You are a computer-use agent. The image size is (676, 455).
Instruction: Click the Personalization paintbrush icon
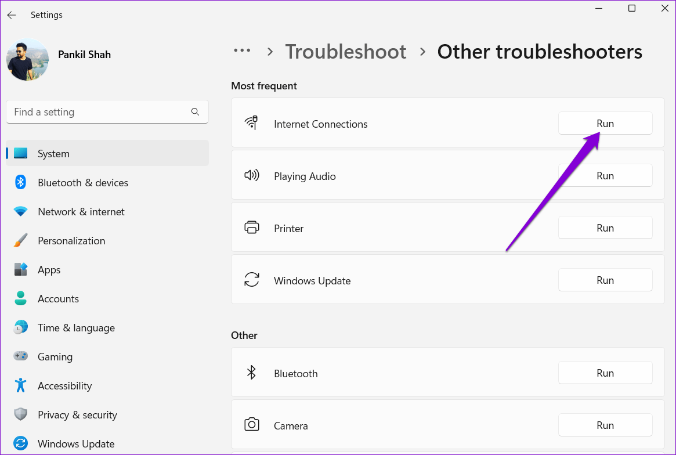21,241
